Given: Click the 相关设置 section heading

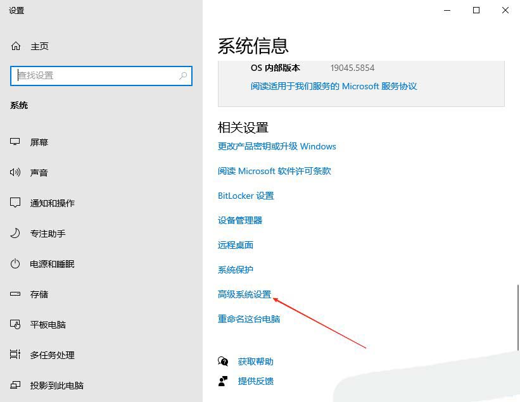Looking at the screenshot, I should tap(243, 128).
